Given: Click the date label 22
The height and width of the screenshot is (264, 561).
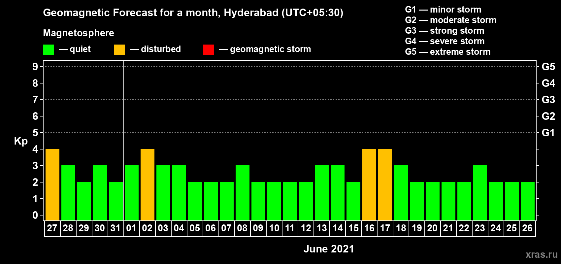Looking at the screenshot, I should tap(464, 228).
